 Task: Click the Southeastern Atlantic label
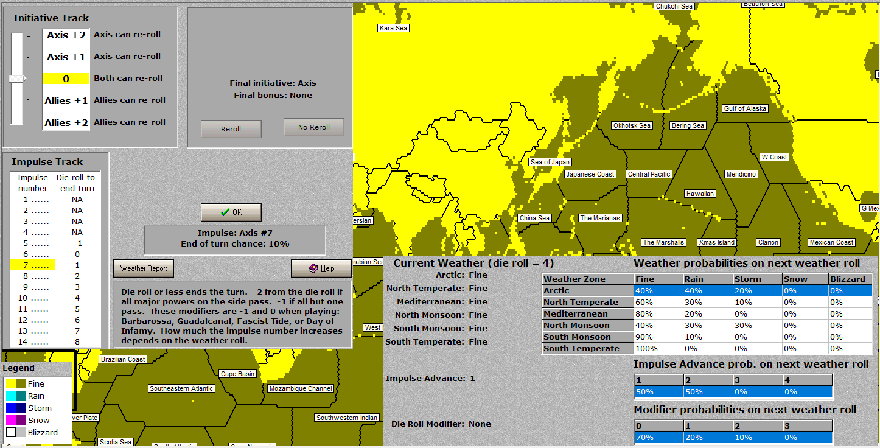[x=181, y=388]
